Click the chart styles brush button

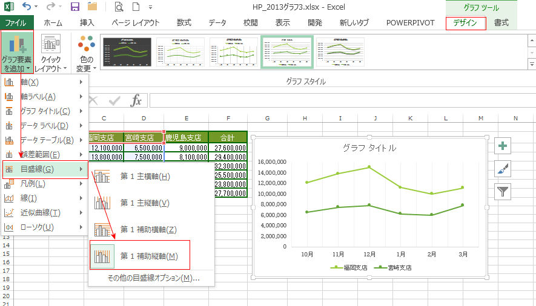tap(503, 169)
